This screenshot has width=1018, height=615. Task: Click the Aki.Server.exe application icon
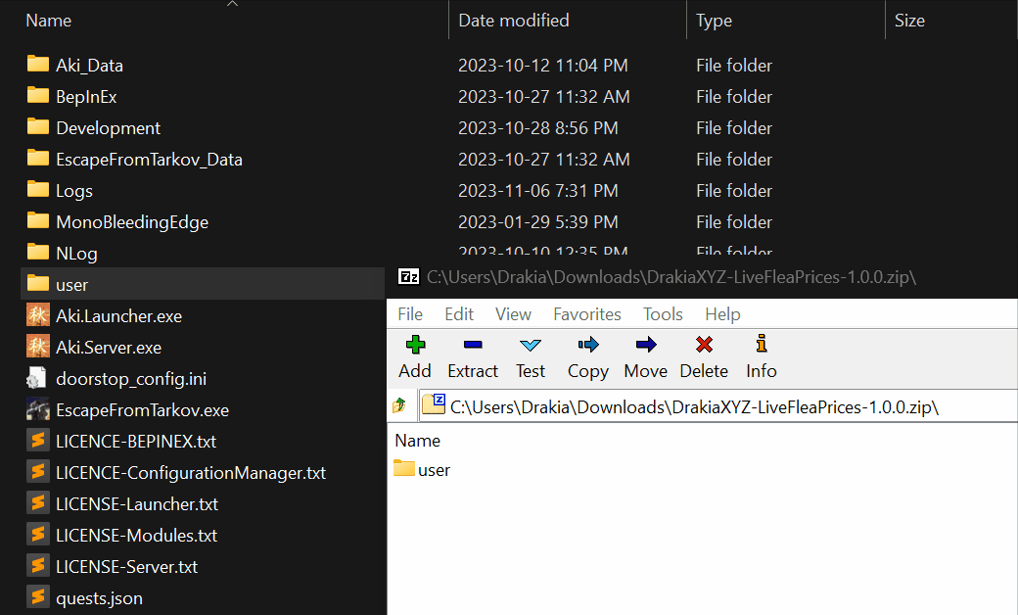pos(37,346)
